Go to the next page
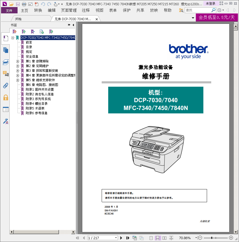This screenshot has width=239, height=242. tap(121, 238)
